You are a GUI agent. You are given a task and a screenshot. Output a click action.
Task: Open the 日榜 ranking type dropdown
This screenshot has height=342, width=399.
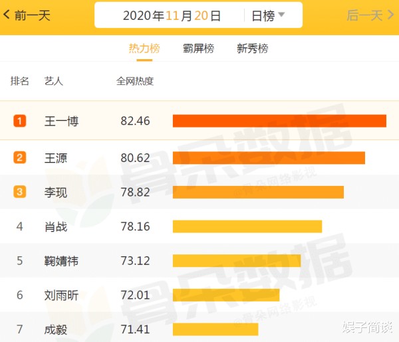coord(268,15)
